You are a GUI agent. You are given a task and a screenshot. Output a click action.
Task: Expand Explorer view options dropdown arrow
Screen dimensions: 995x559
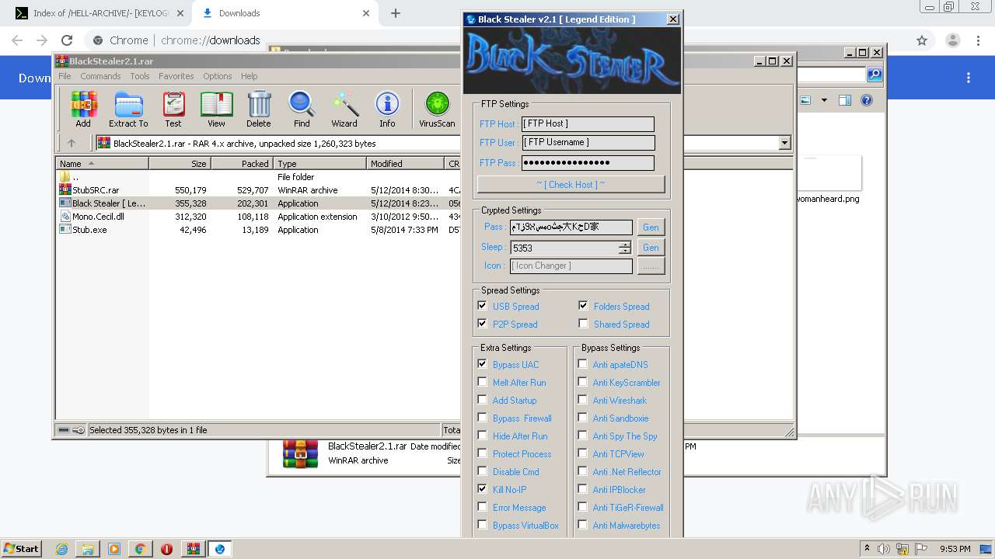pos(823,100)
